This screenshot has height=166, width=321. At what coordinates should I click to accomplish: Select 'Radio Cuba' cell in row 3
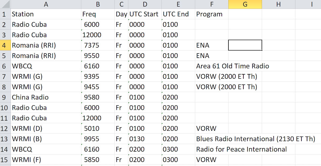click(x=46, y=35)
